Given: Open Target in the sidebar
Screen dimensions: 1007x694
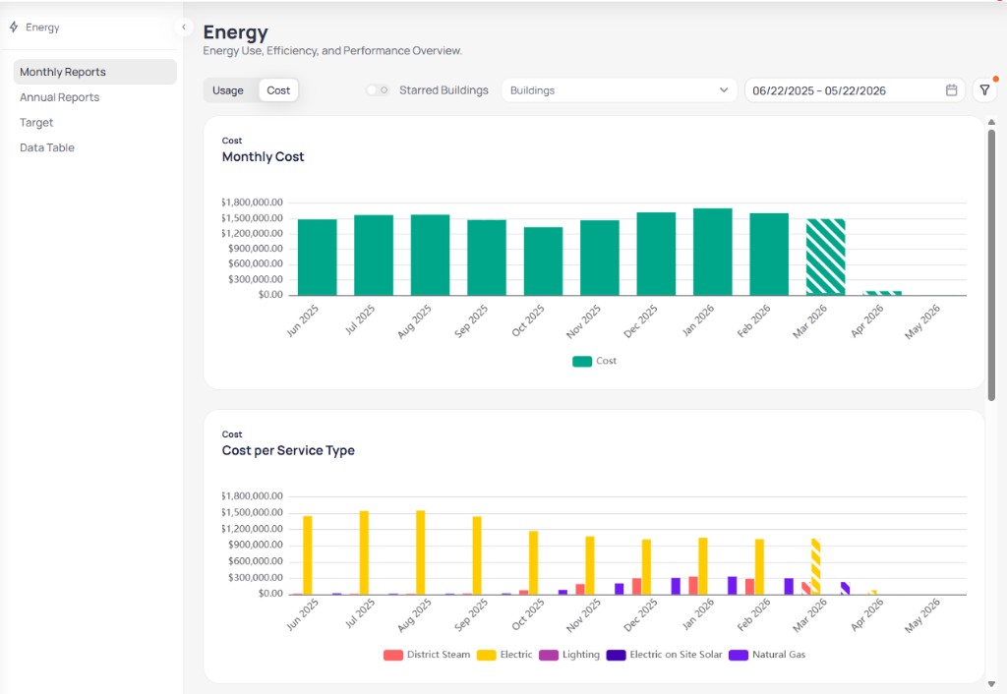Looking at the screenshot, I should point(36,122).
